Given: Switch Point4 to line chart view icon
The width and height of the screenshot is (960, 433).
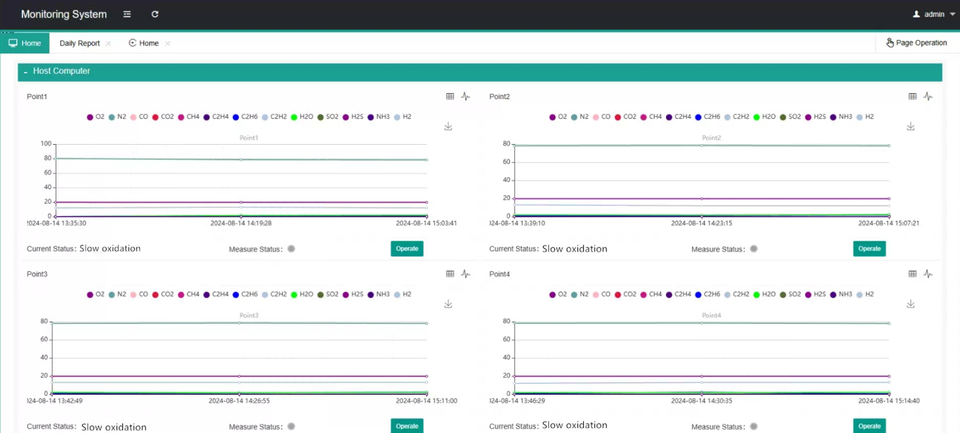Looking at the screenshot, I should (x=928, y=274).
